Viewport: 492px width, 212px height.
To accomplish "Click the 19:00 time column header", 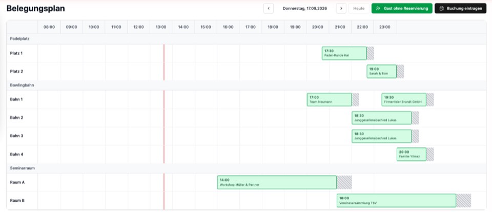I will pos(295,27).
